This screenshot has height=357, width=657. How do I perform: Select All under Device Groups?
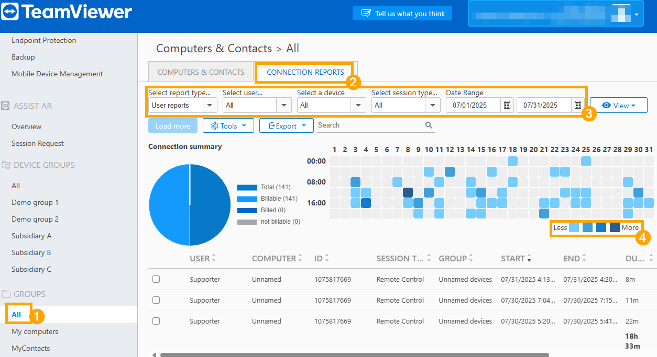coord(16,186)
